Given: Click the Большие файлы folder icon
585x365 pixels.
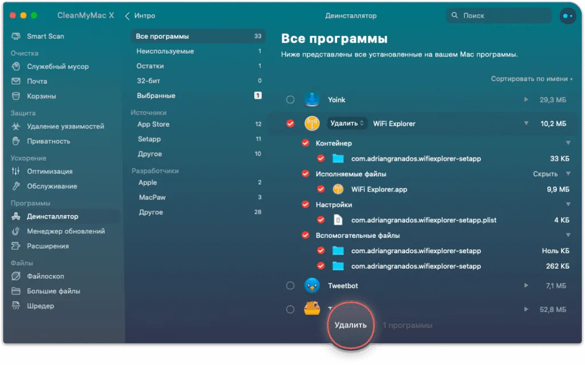Looking at the screenshot, I should (15, 291).
